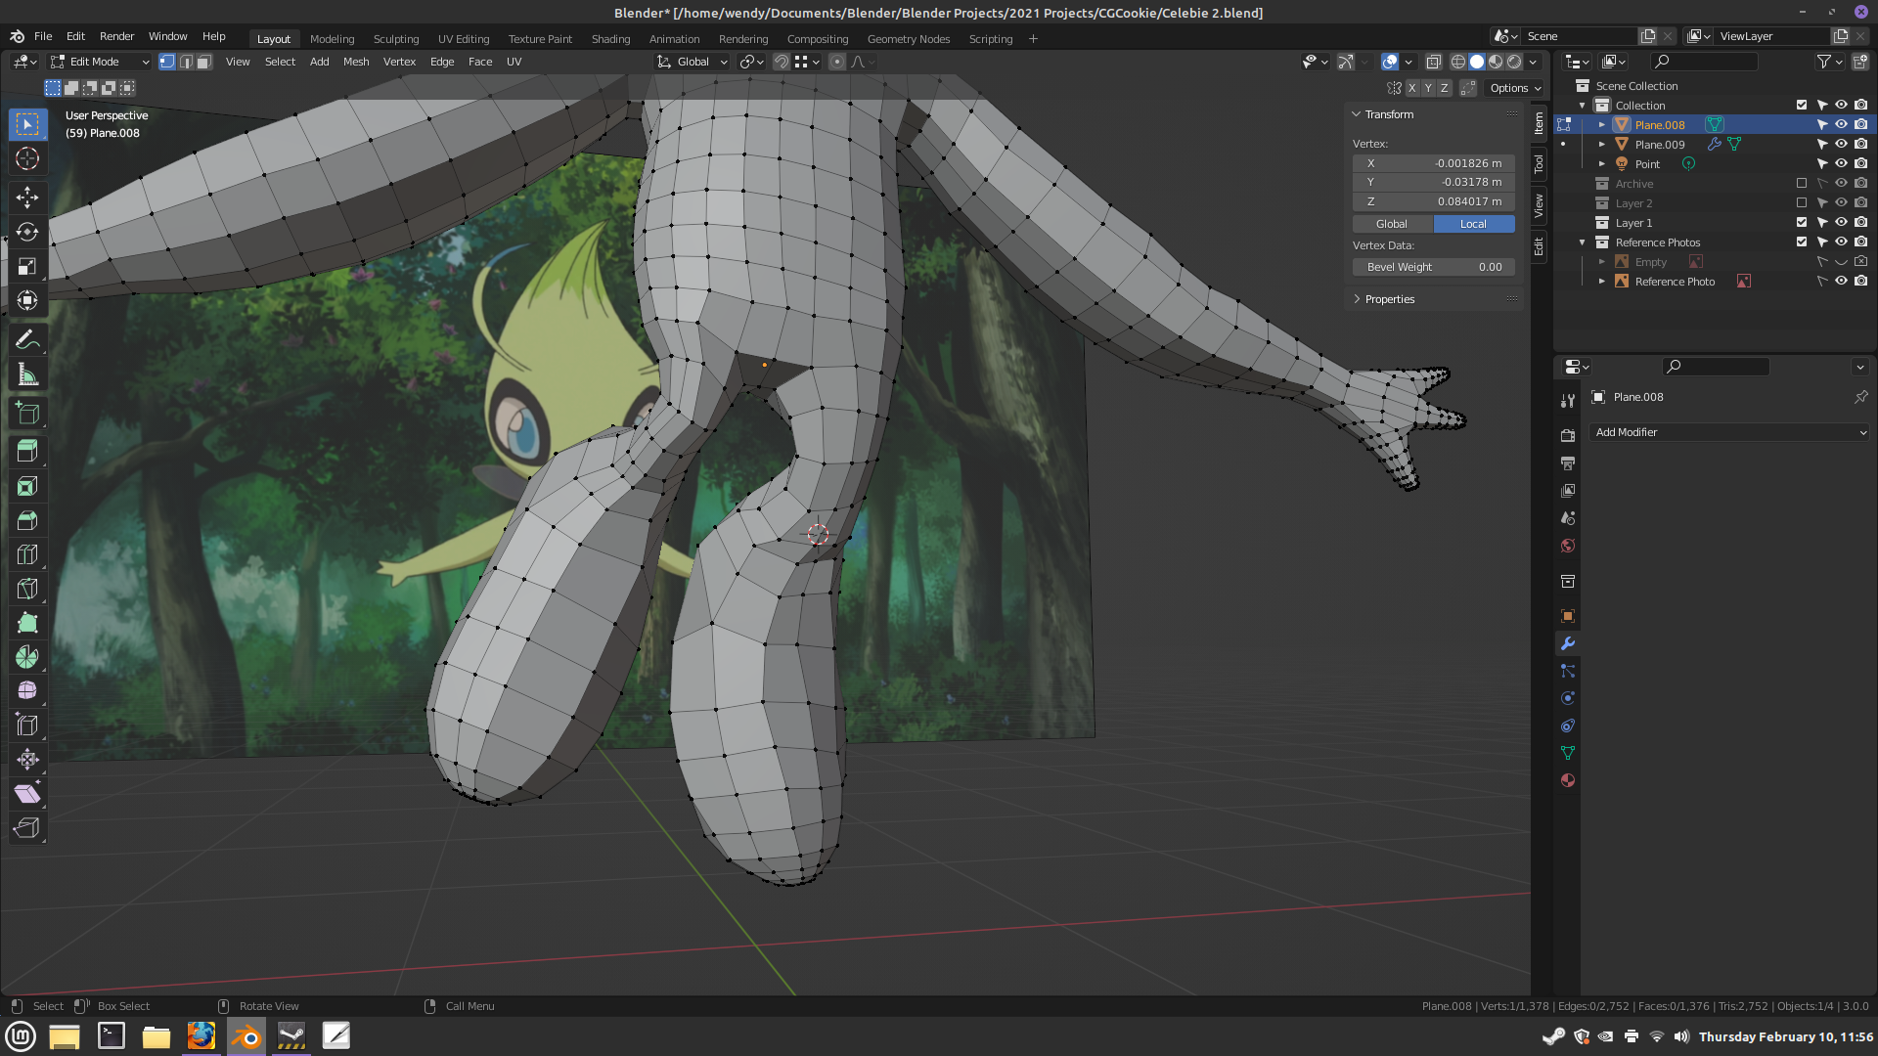Open the Options button in viewport
Viewport: 1878px width, 1056px height.
[x=1514, y=88]
